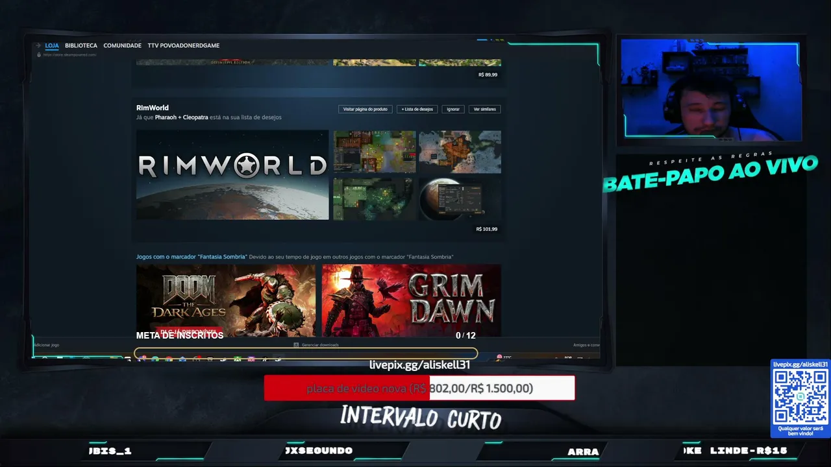Viewport: 831px width, 467px height.
Task: Click the placa de vídeo nova donation bar
Action: coord(419,388)
